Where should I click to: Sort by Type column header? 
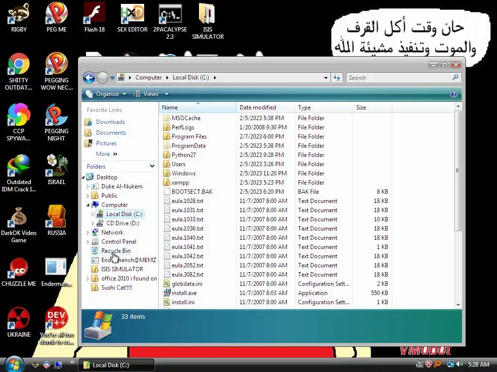tap(324, 107)
